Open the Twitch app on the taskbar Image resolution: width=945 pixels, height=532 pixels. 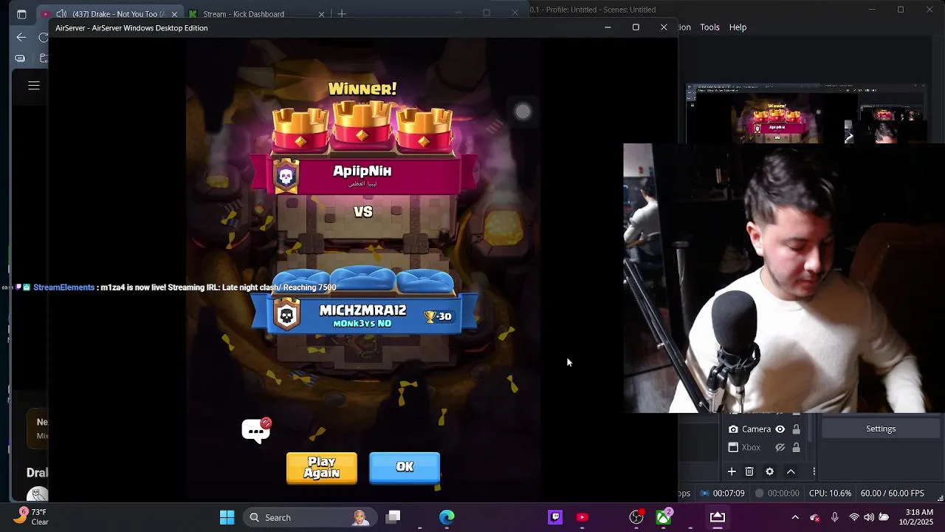[555, 517]
